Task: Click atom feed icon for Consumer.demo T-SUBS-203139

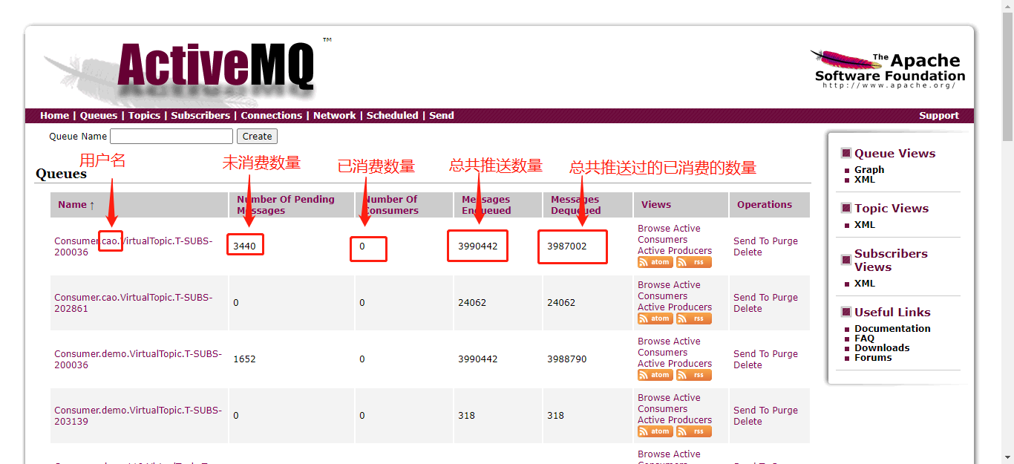Action: coord(655,431)
